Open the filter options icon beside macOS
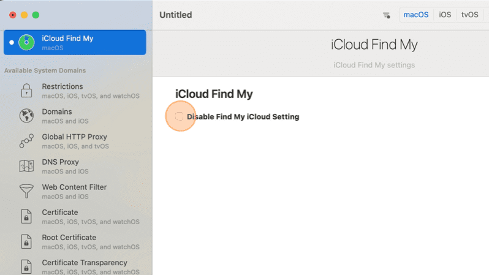The width and height of the screenshot is (489, 275). point(387,15)
